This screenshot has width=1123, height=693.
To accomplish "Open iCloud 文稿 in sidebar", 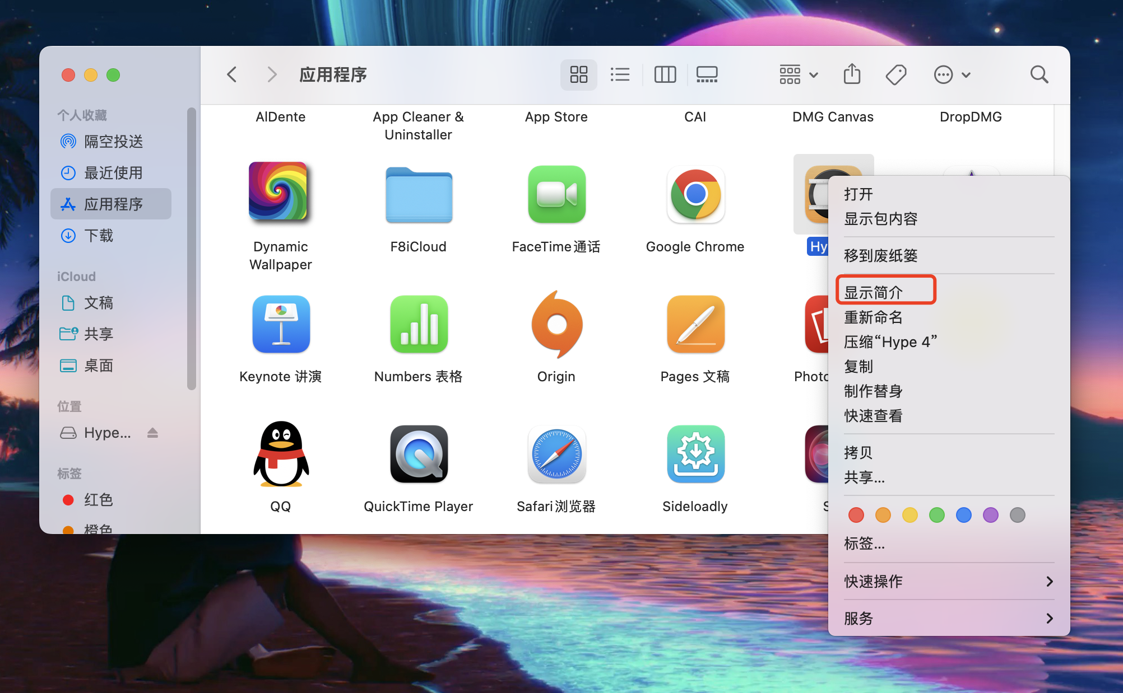I will tap(111, 303).
